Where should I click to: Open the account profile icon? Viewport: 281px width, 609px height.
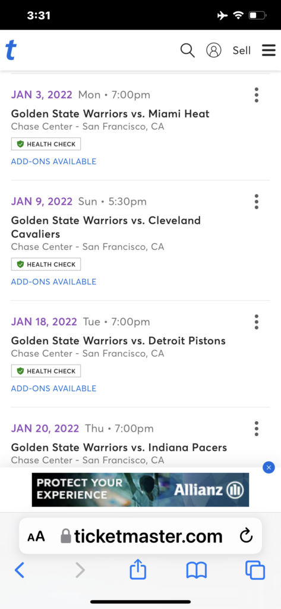(x=213, y=51)
